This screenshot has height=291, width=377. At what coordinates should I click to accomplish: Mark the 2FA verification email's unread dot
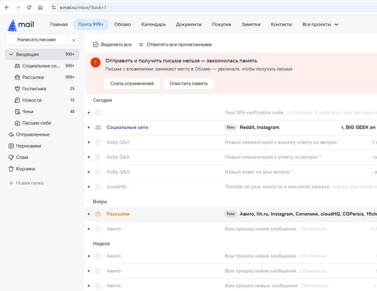[x=89, y=113]
